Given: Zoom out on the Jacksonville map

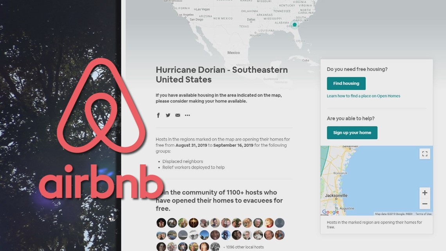Looking at the screenshot, I should tap(424, 204).
